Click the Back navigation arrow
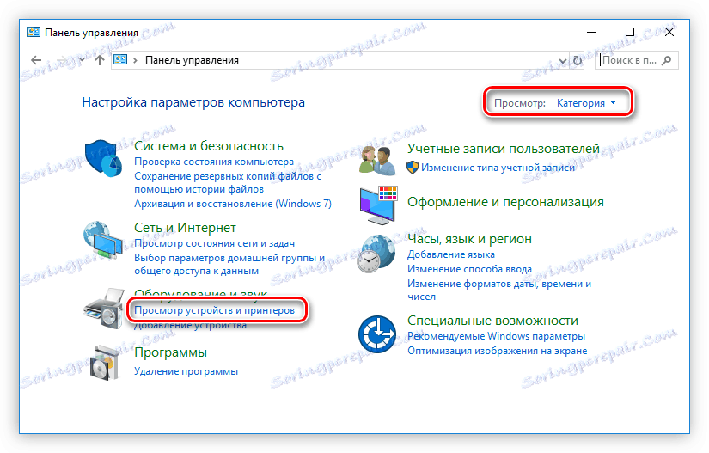The height and width of the screenshot is (453, 709). coord(36,60)
